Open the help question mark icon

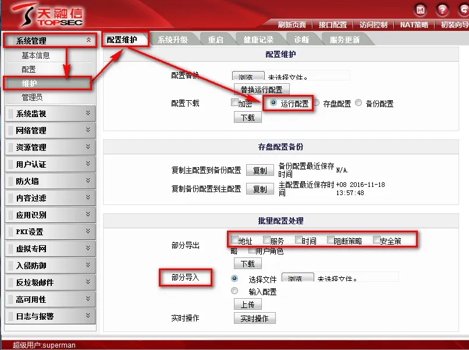point(442,10)
